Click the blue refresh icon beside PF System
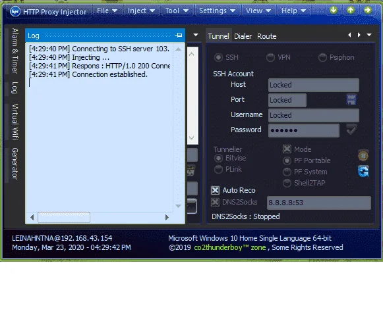Viewport: 383px width, 319px height. [x=363, y=171]
